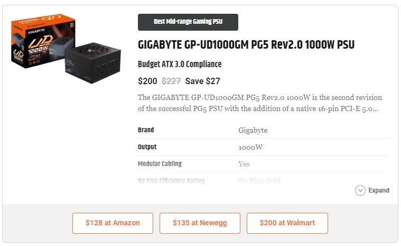Click the Budget ATX 3.0 Compliance subtitle
This screenshot has width=401, height=246.
[180, 65]
